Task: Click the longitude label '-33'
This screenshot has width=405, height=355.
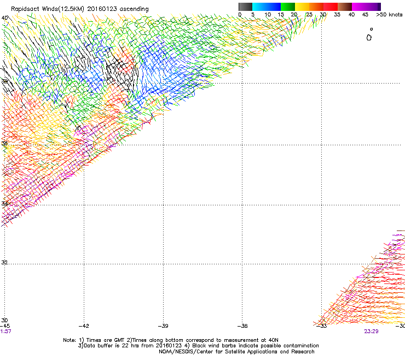Action: [322, 326]
